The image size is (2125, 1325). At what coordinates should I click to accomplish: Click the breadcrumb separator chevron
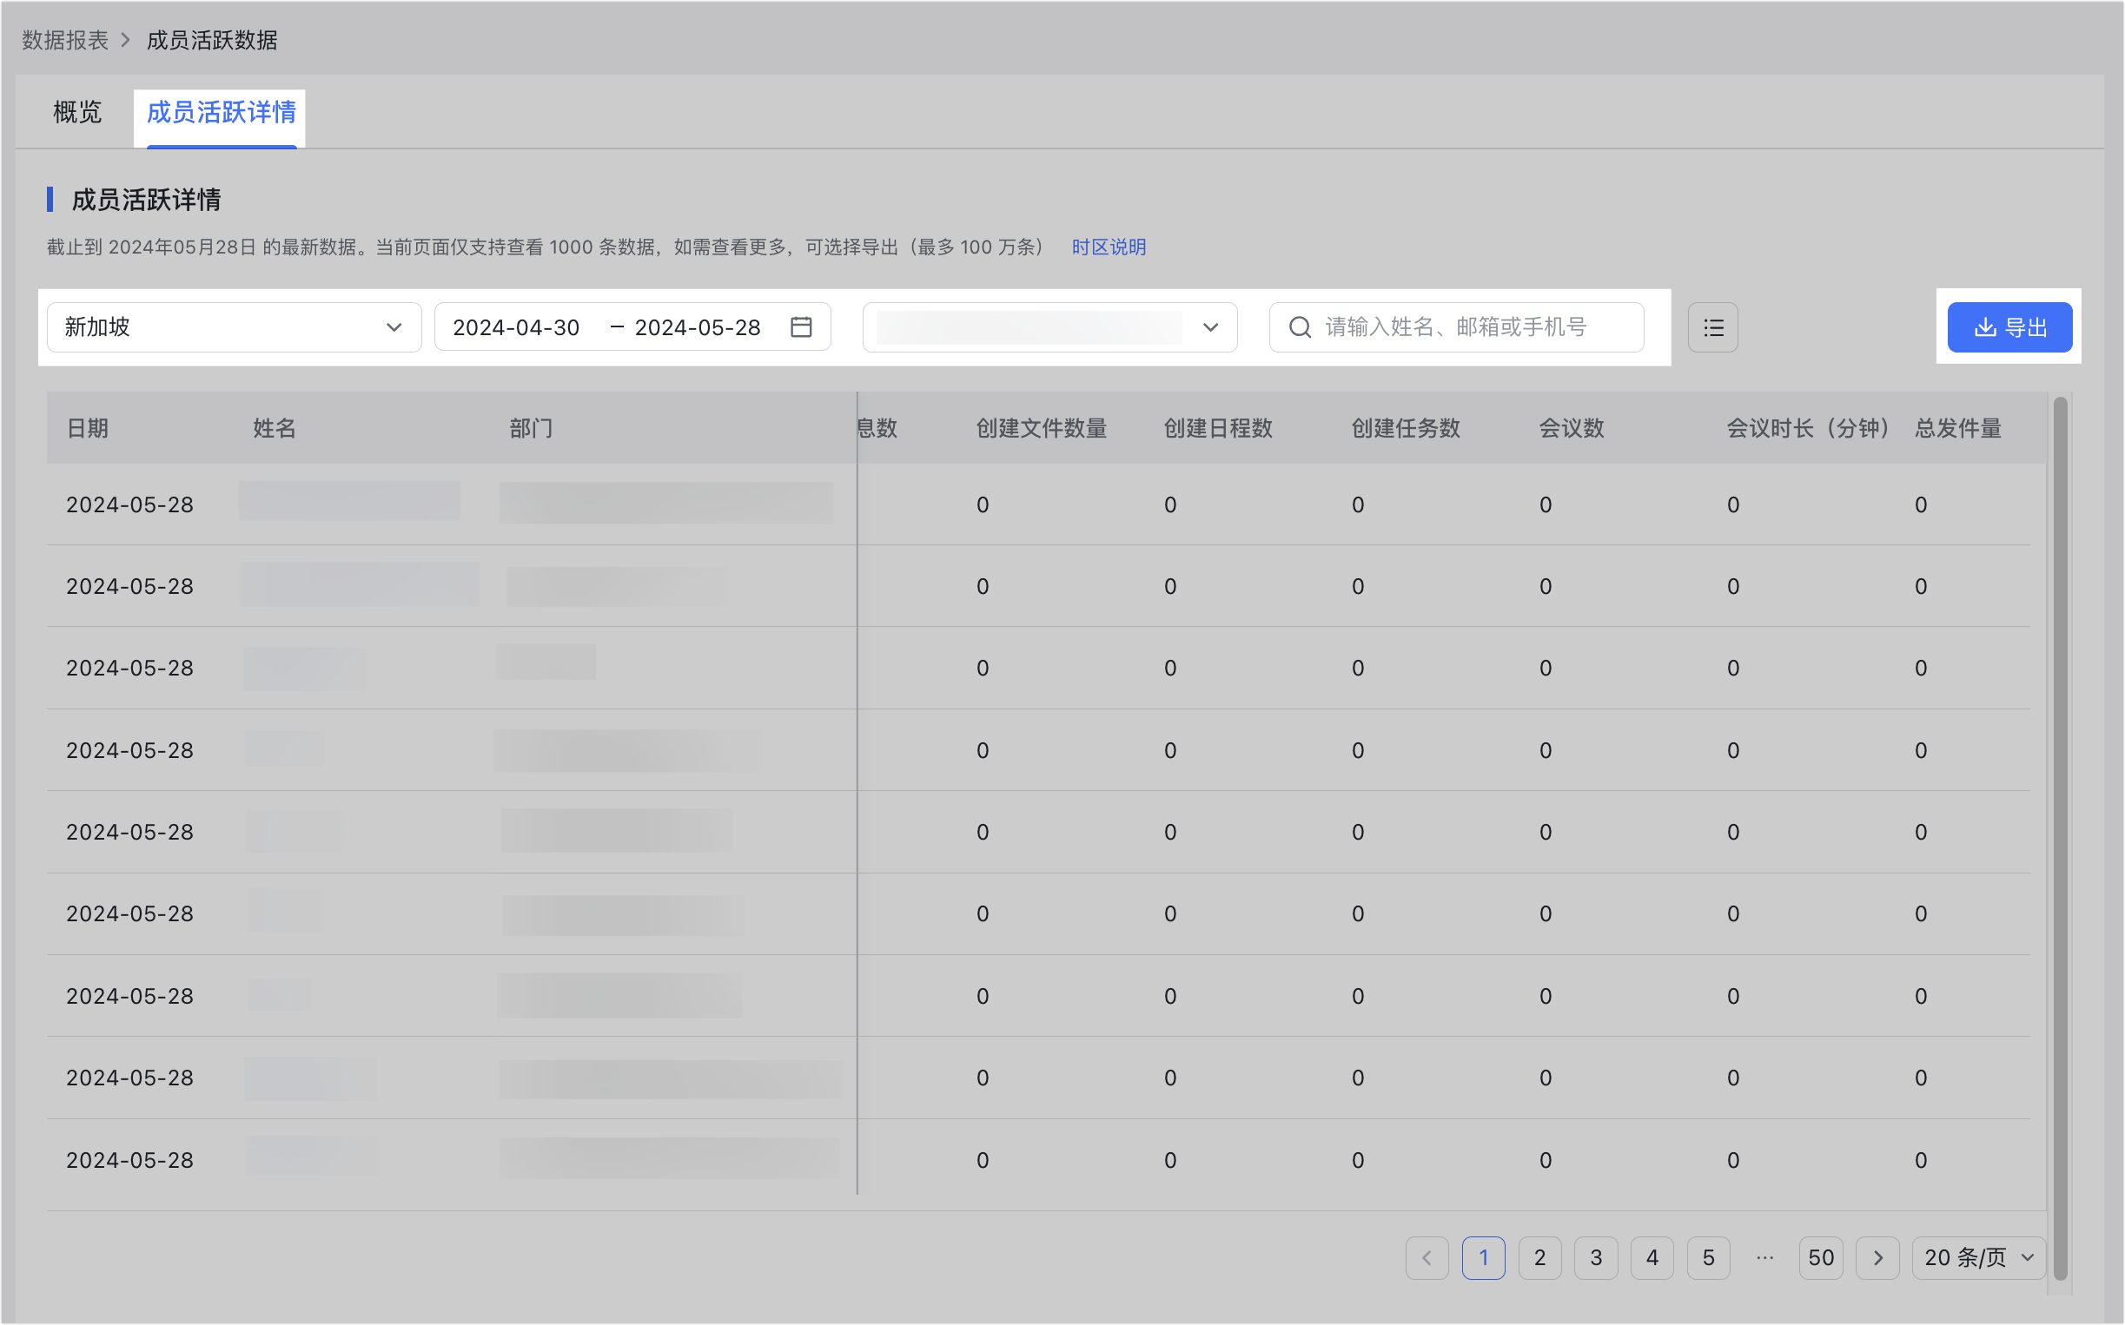(x=125, y=40)
